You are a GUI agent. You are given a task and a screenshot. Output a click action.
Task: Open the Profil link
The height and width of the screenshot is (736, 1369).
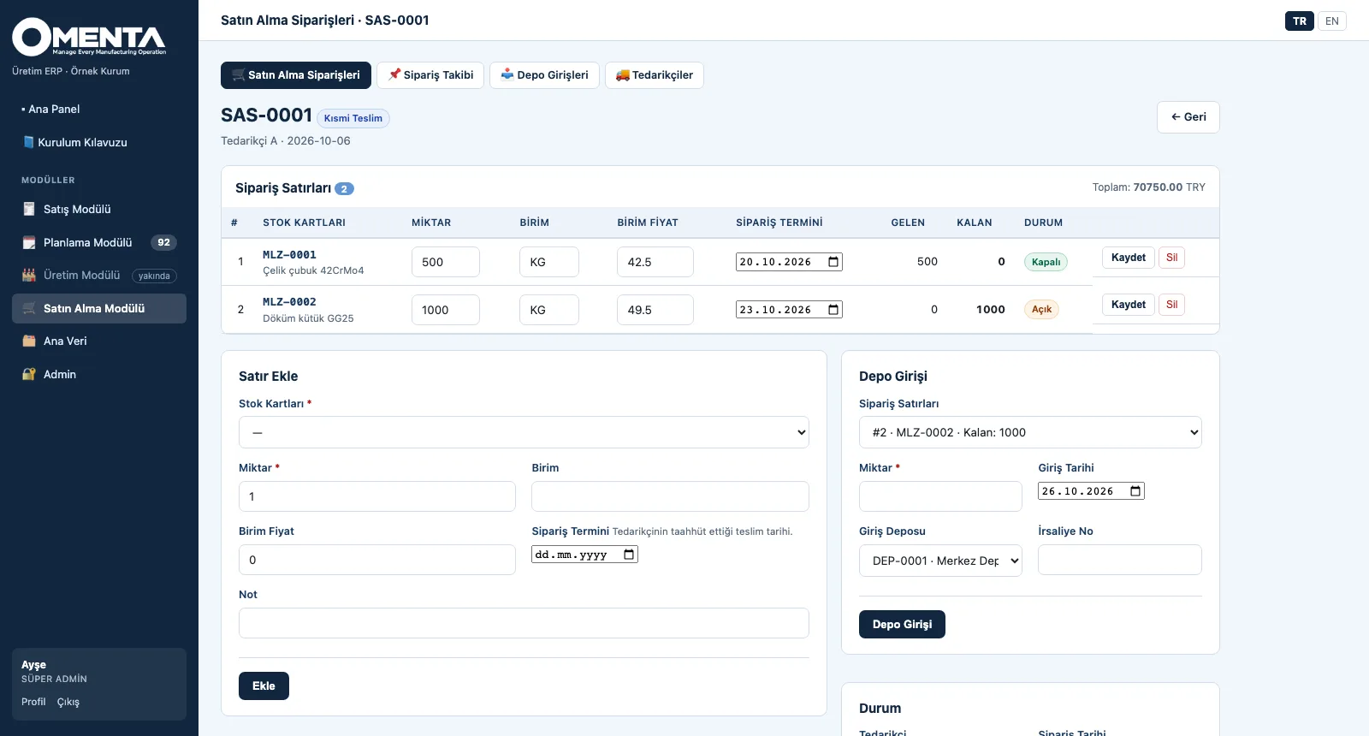pos(33,702)
